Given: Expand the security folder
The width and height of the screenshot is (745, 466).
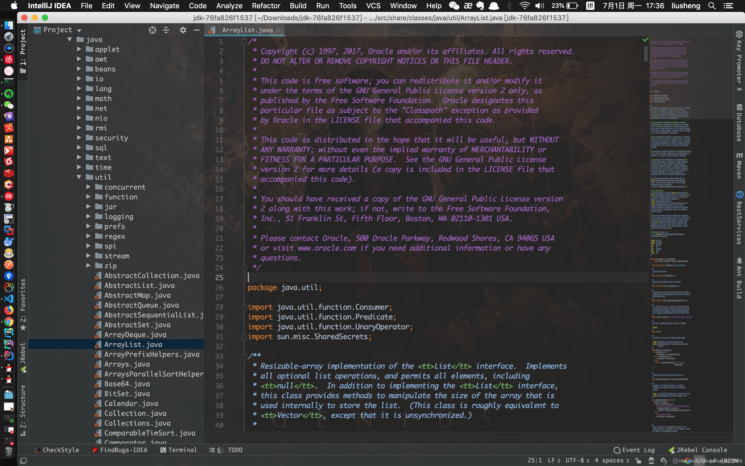Looking at the screenshot, I should tap(79, 138).
